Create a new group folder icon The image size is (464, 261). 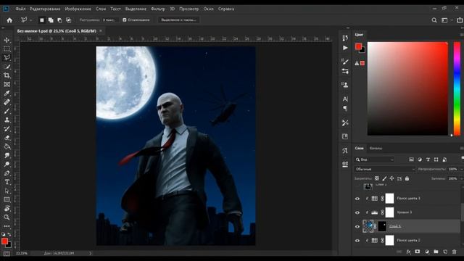tap(436, 252)
